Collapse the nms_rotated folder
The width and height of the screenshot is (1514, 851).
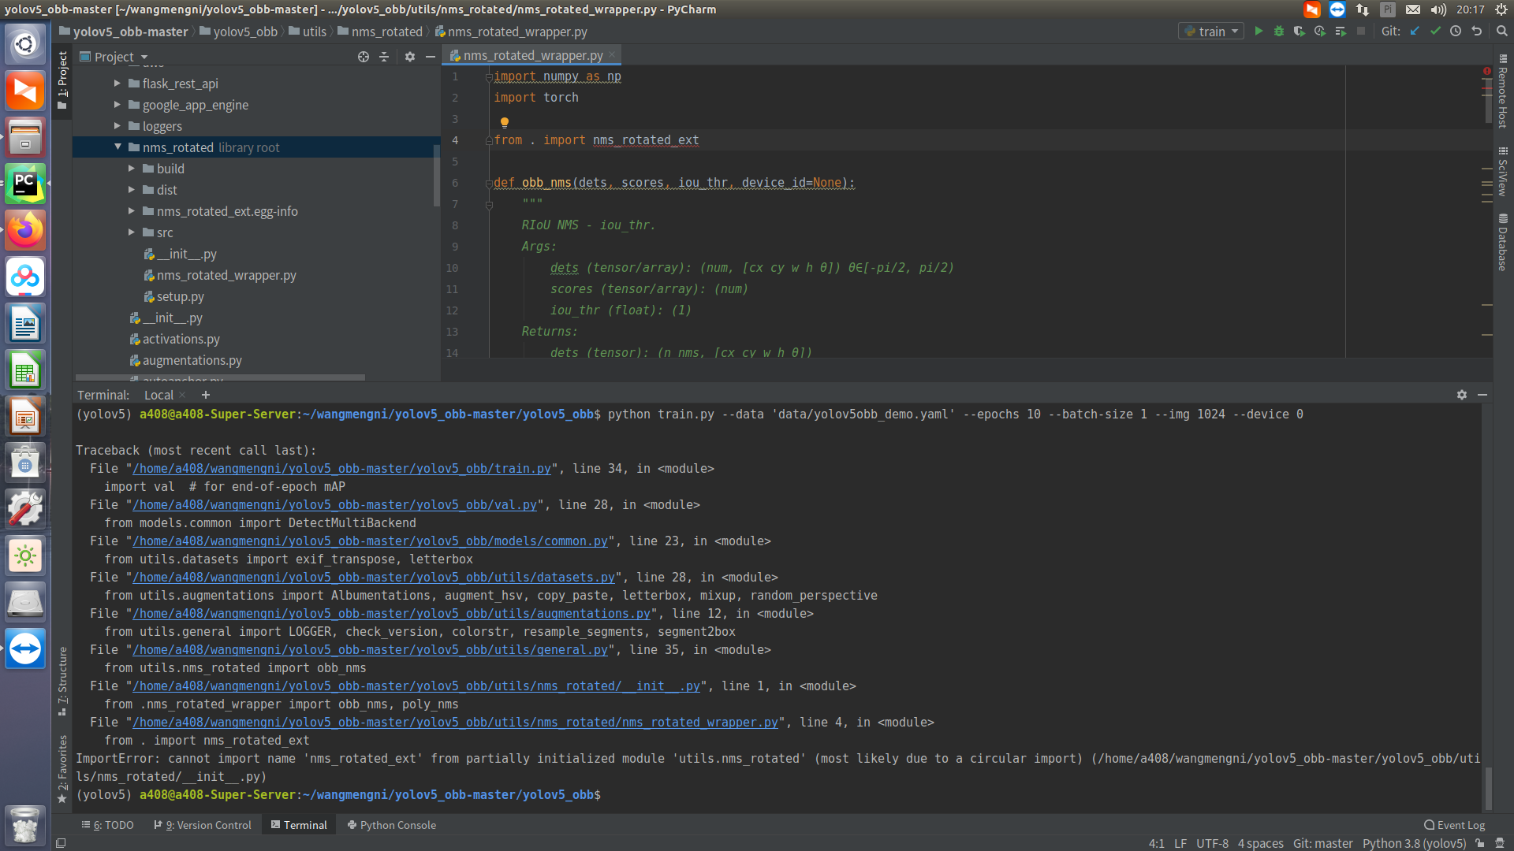point(117,147)
